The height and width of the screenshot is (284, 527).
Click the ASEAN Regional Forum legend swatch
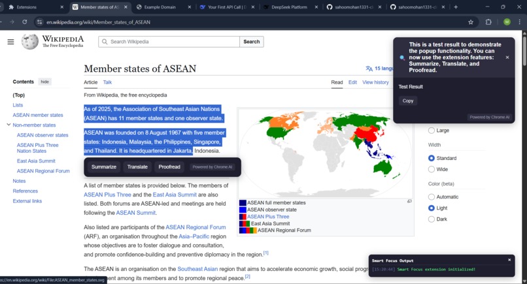(248, 230)
